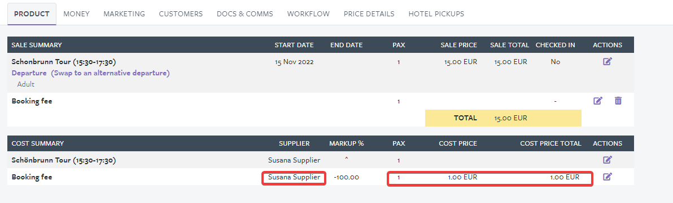Click the Departure link

click(29, 73)
